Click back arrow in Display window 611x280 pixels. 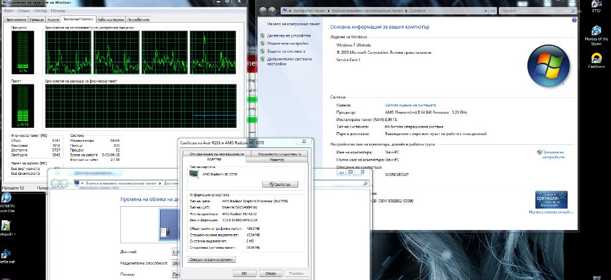(55, 183)
